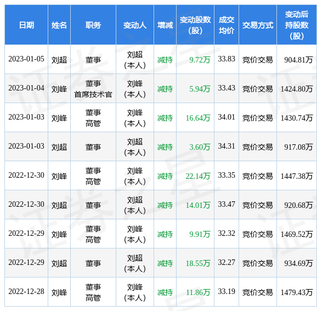317x311 pixels.
Task: Select the 姓名 column header
Action: click(59, 25)
